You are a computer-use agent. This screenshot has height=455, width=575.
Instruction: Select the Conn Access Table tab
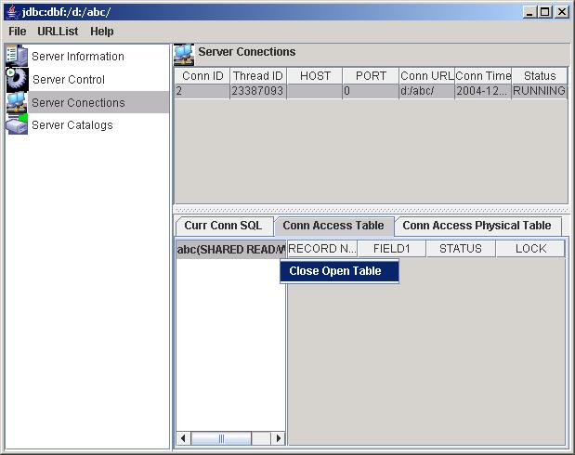333,226
